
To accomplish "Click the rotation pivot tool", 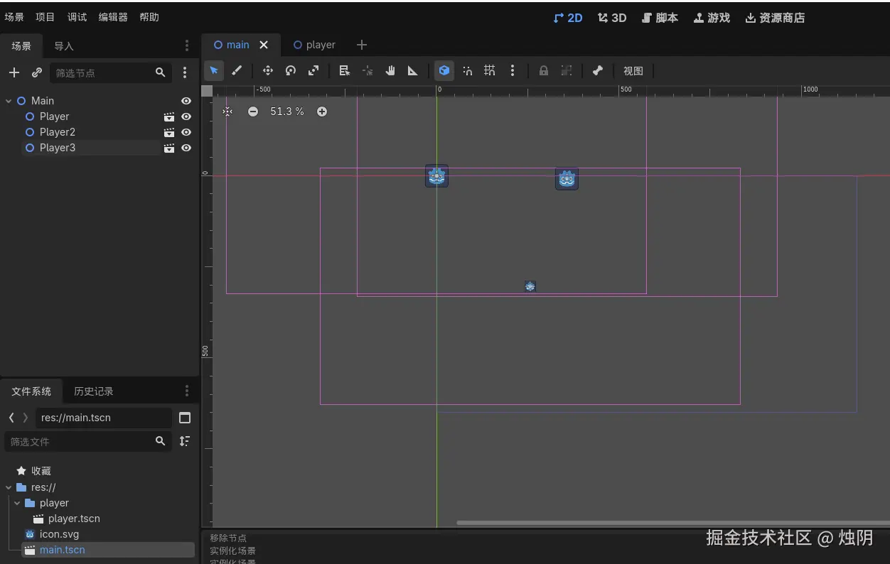I will click(x=368, y=70).
